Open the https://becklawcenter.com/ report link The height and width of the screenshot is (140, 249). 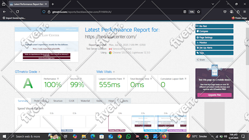click(111, 37)
